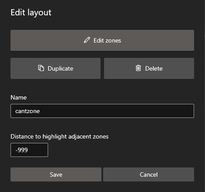205x192 pixels.
Task: Click the trash can icon beside Delete
Action: (138, 68)
